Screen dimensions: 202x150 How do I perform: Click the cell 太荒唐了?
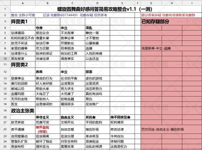(72, 94)
